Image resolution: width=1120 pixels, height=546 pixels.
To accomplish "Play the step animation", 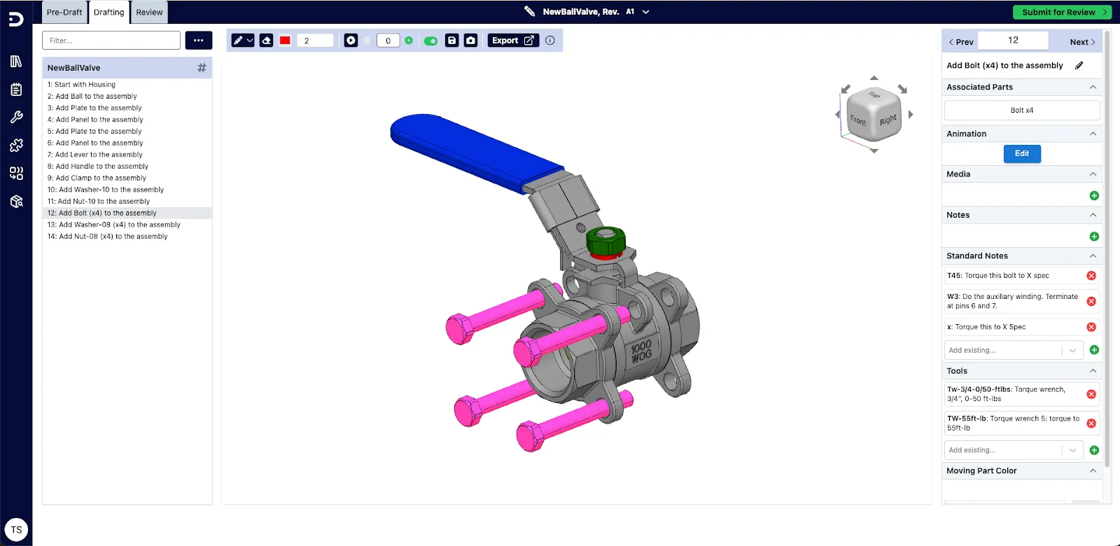I will (x=351, y=41).
